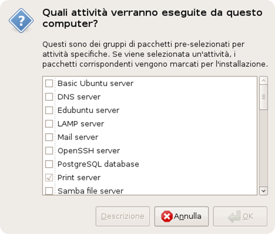This screenshot has height=234, width=275.
Task: Enable the OpenSSH server checkbox
Action: 49,151
